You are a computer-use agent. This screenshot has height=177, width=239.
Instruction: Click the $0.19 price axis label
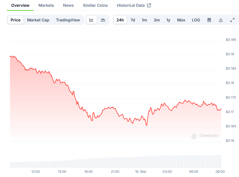230,54
